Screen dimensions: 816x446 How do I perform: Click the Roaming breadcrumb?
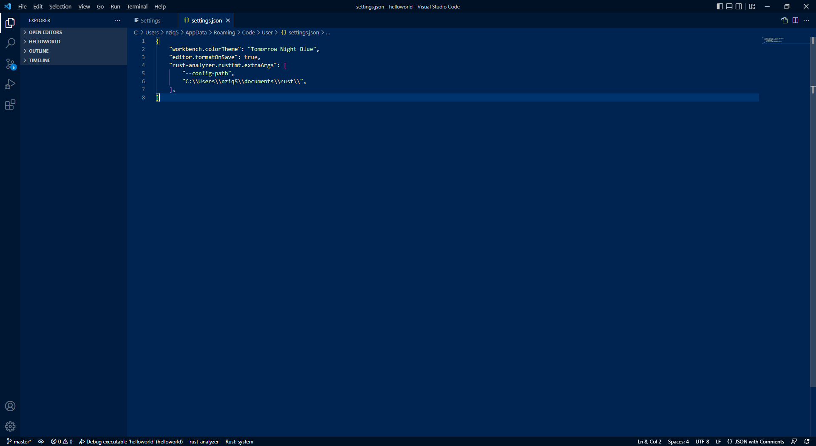[224, 33]
